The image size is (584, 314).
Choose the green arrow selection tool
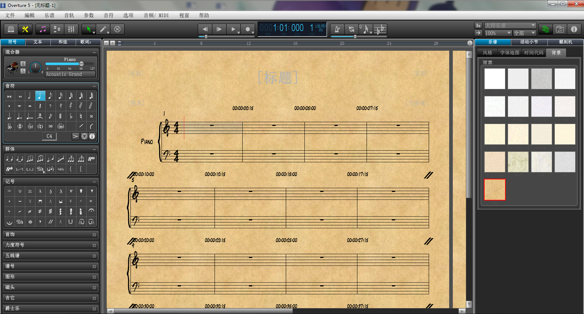[x=89, y=29]
